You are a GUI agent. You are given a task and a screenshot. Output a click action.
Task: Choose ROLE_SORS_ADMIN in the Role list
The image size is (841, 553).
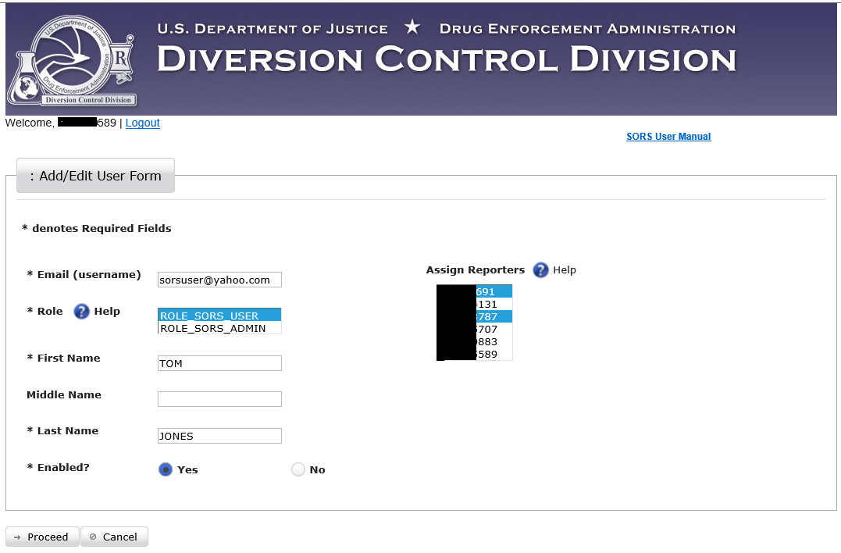point(219,328)
